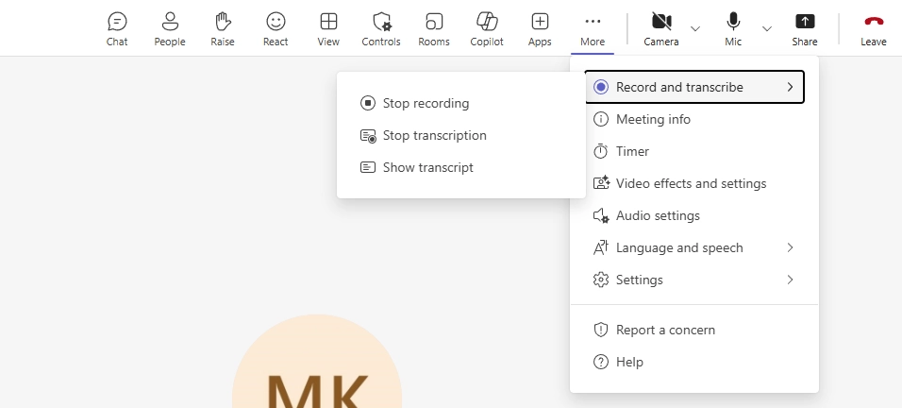Click the Meeting info circle icon

pyautogui.click(x=601, y=119)
